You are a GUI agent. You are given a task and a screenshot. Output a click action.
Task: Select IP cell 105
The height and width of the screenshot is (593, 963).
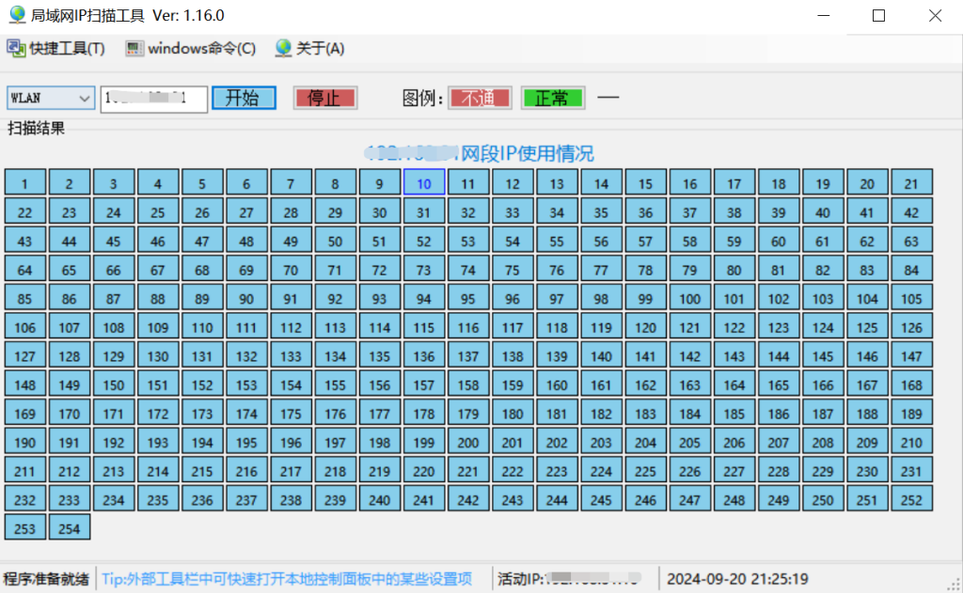(911, 298)
